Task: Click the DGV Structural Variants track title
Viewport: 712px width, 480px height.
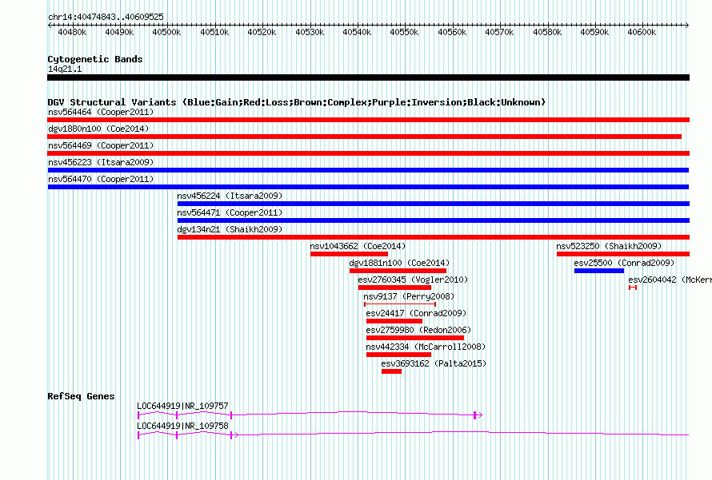Action: coord(296,102)
